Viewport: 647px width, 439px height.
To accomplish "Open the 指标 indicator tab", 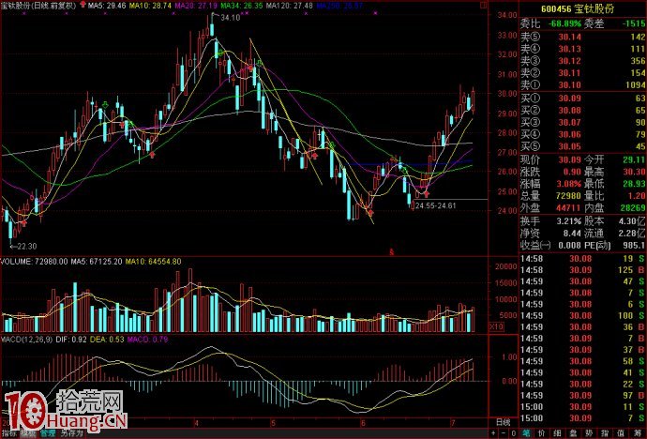I will [x=8, y=433].
